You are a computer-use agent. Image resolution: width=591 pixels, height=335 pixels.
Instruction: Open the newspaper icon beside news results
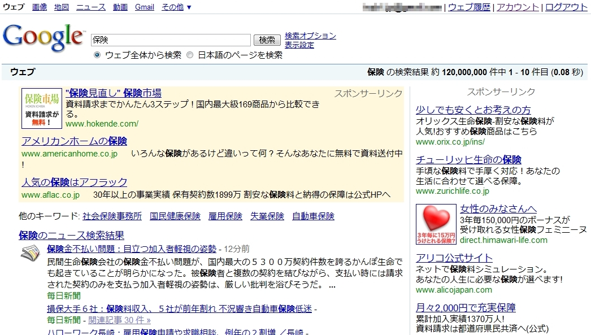(x=30, y=253)
